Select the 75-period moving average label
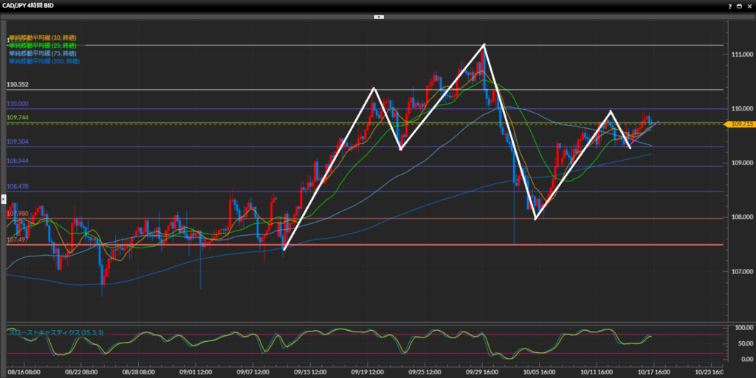 click(42, 54)
